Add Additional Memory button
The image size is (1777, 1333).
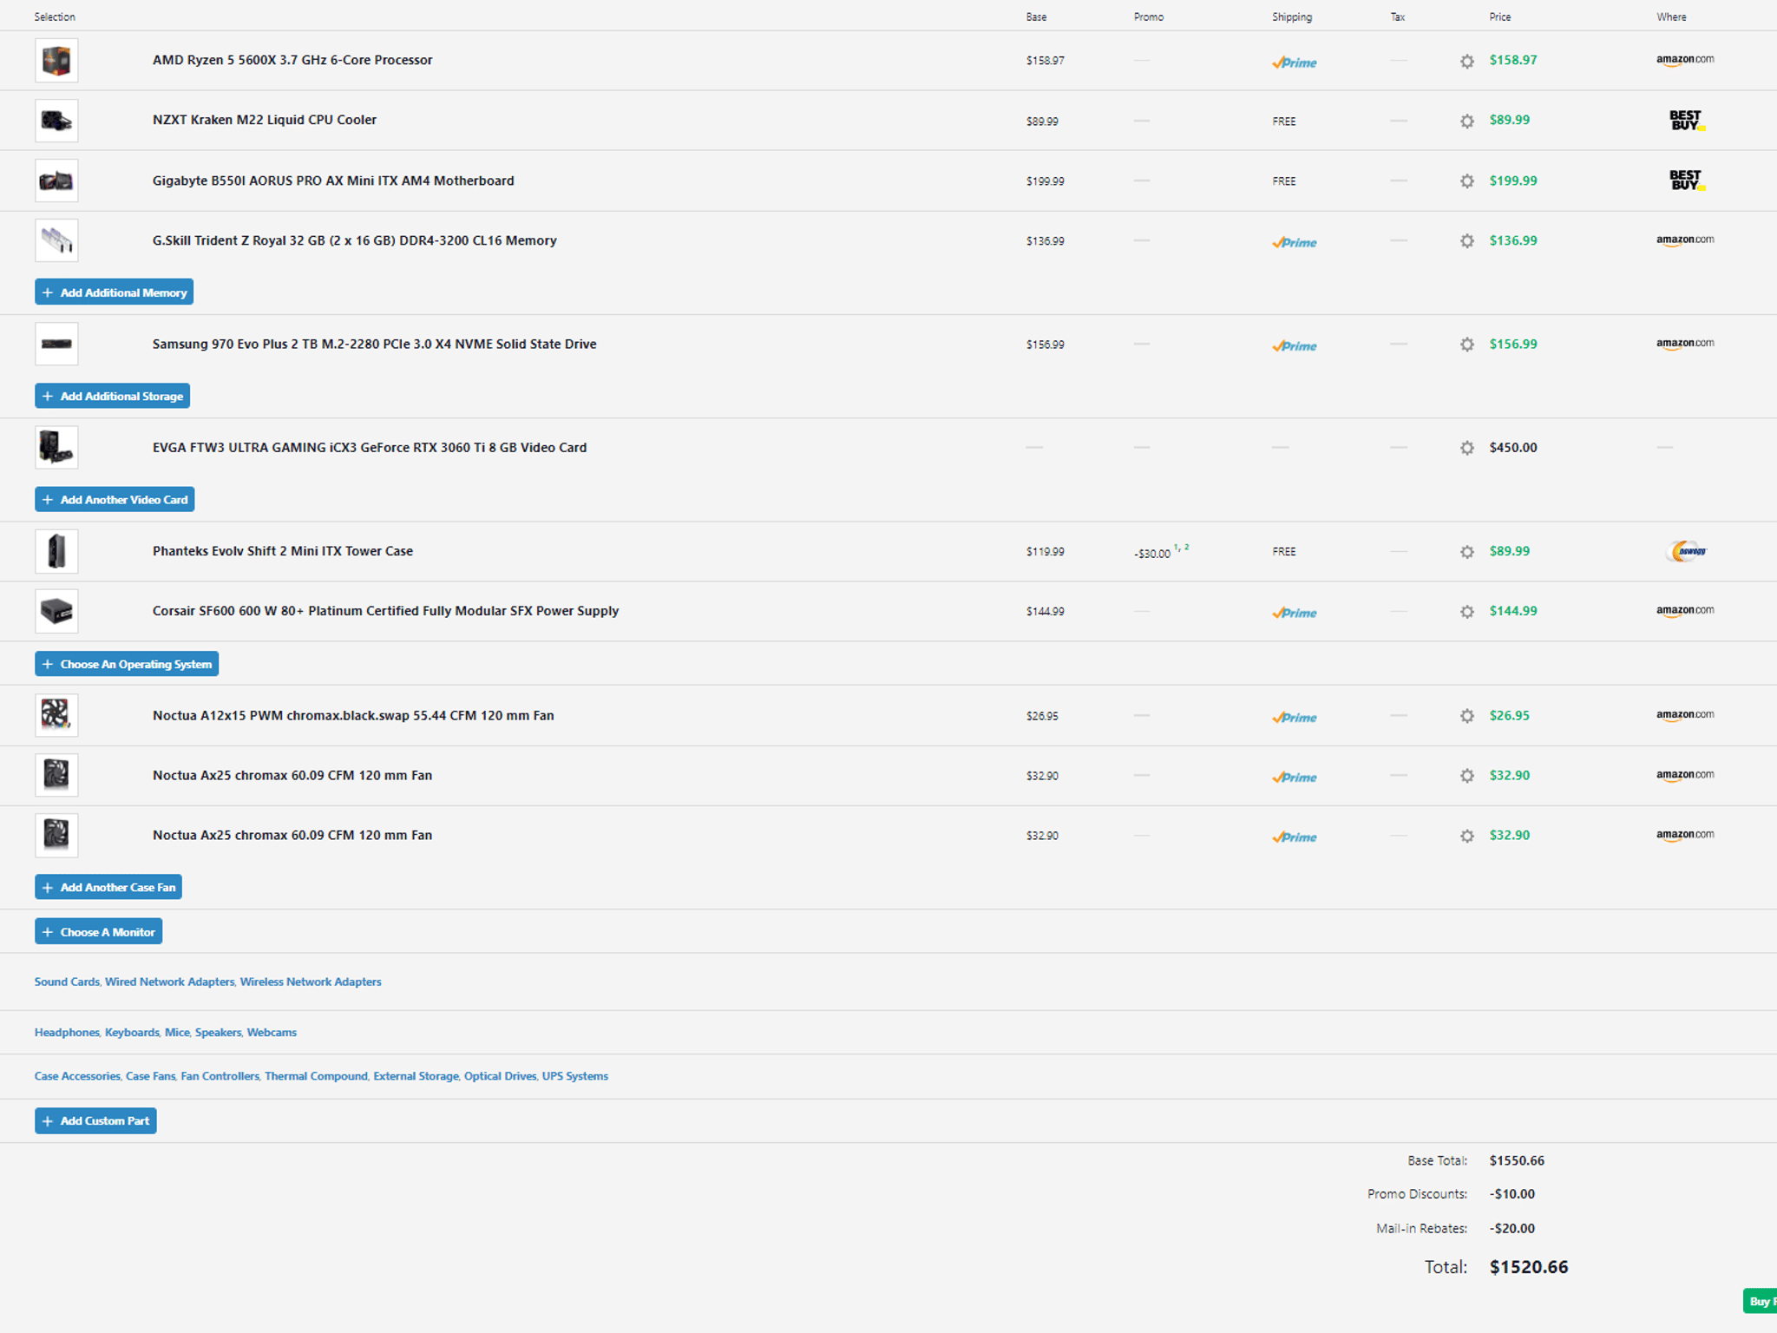114,292
